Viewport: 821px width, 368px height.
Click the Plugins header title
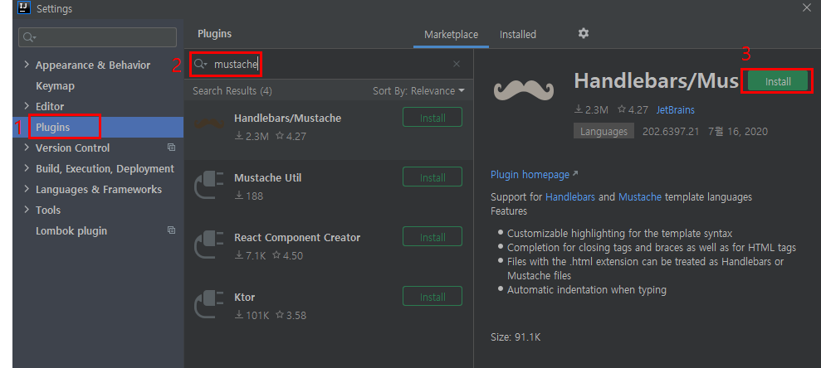coord(215,33)
